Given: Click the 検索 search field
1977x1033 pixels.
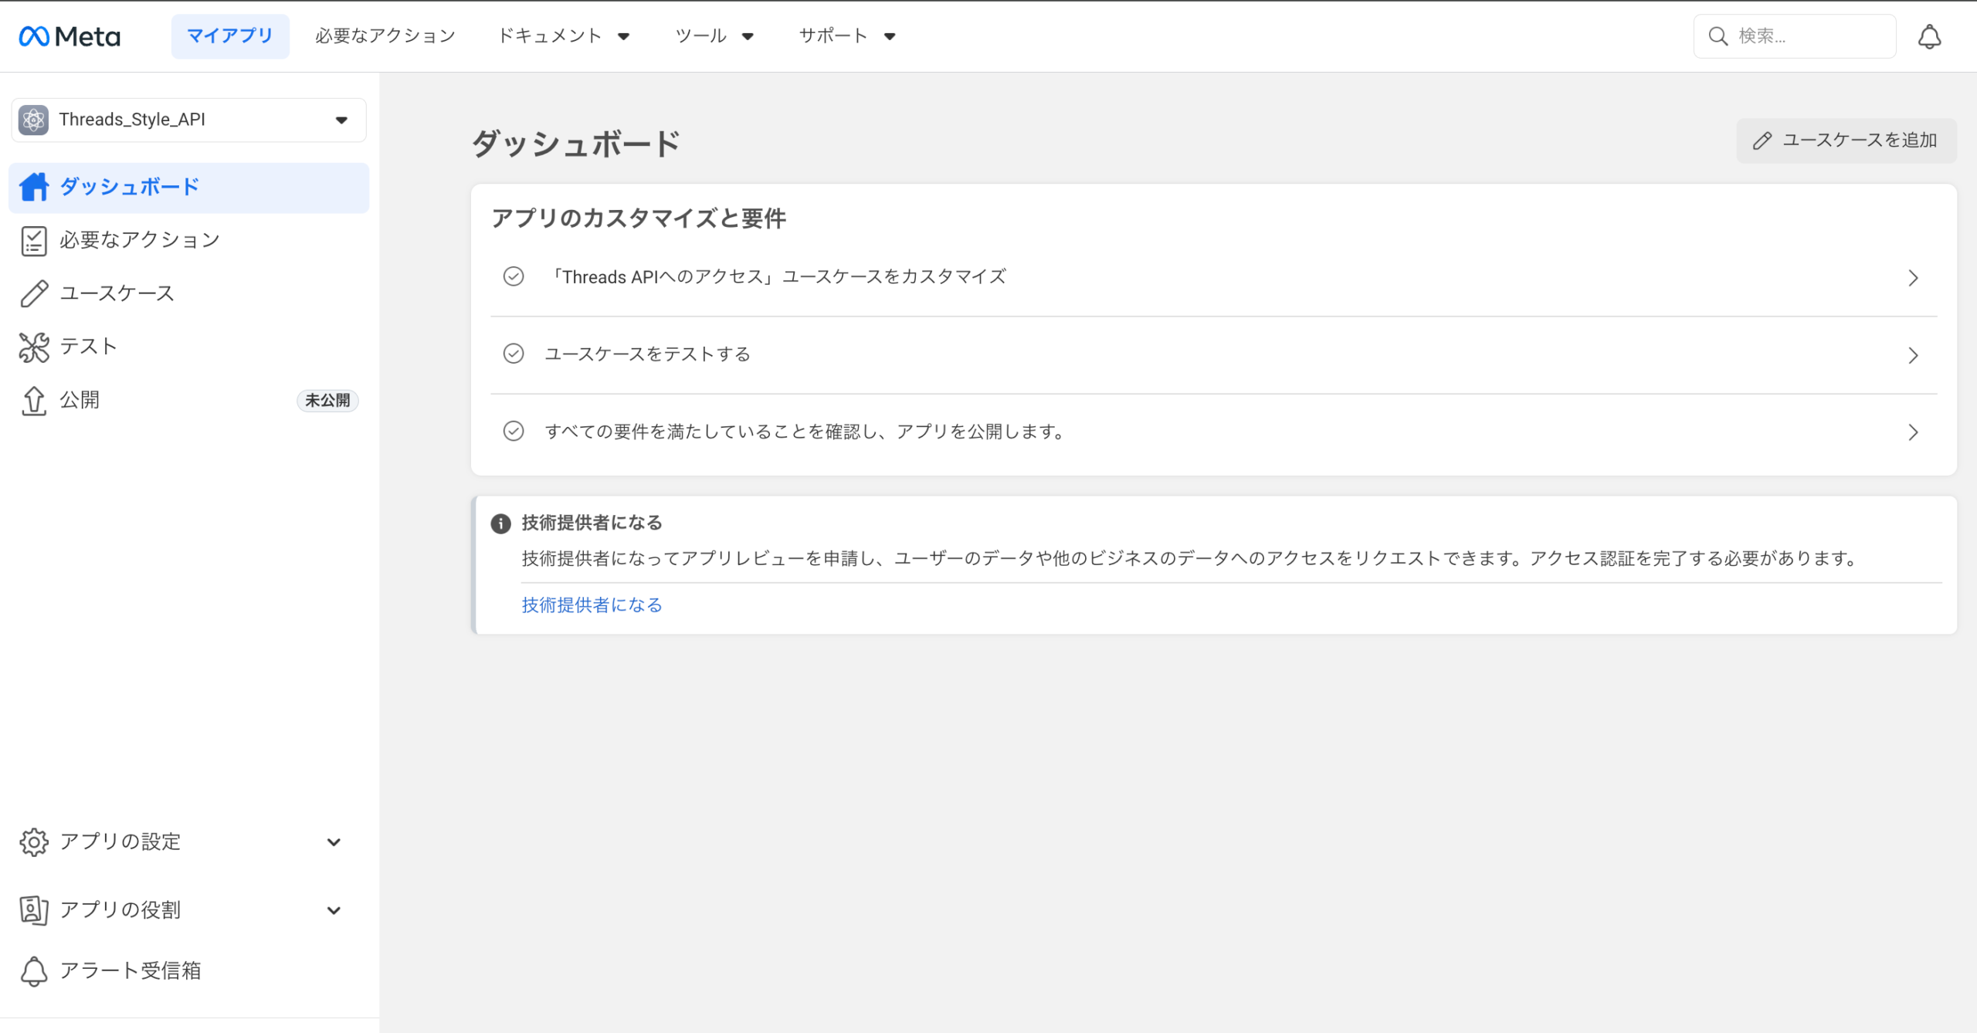Looking at the screenshot, I should (x=1807, y=36).
